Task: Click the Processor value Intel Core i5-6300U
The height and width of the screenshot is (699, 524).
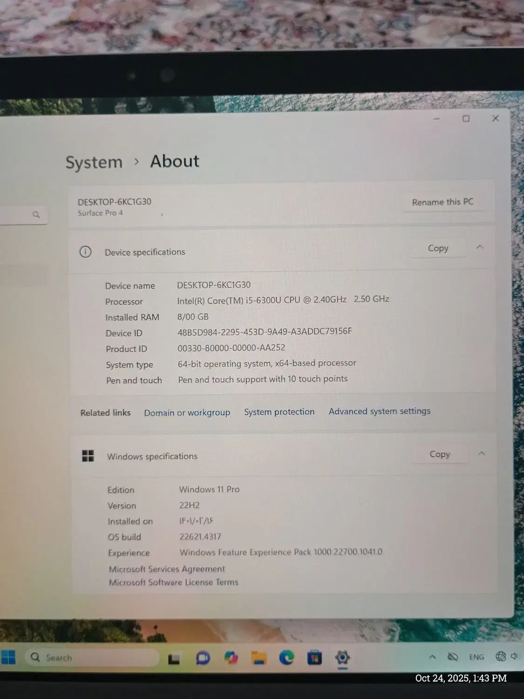Action: [283, 300]
